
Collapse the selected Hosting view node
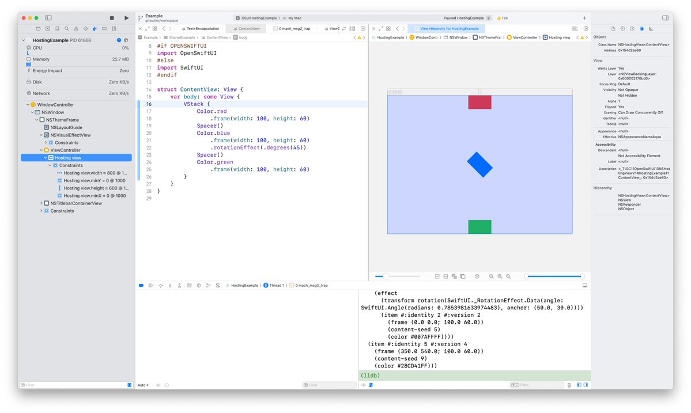(x=46, y=158)
